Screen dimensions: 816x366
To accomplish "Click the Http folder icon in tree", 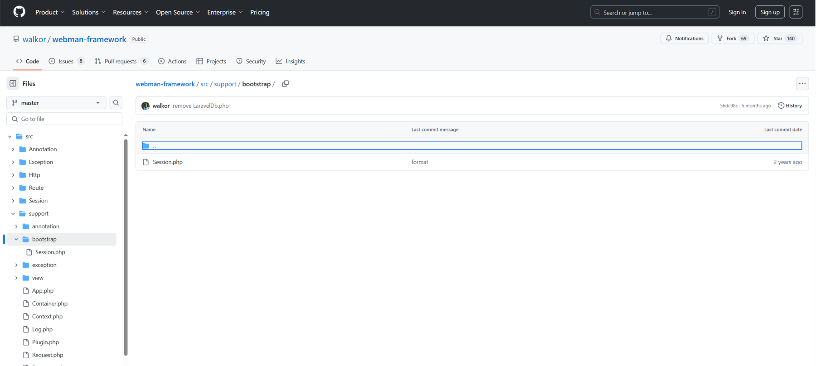I will [23, 175].
